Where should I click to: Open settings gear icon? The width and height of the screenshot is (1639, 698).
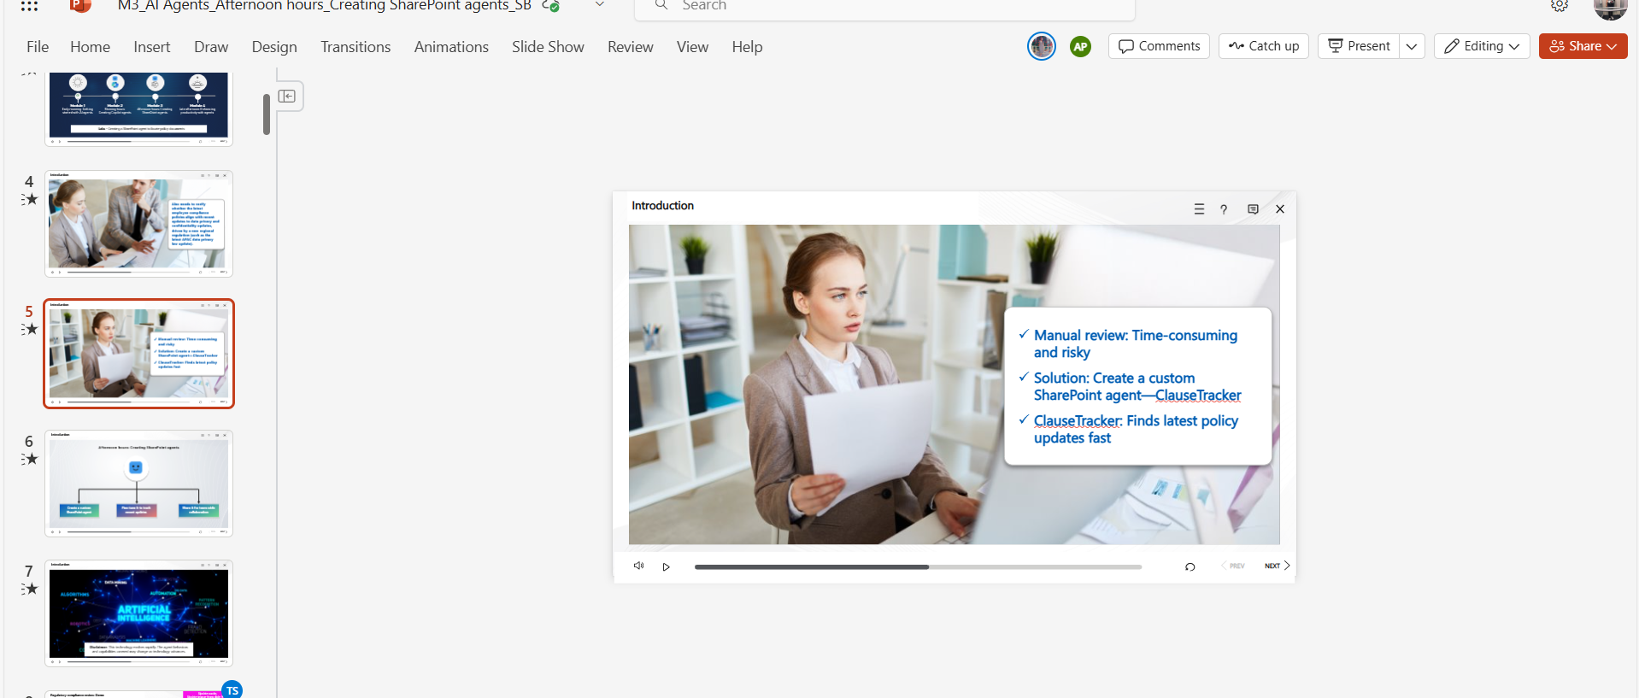(x=1560, y=6)
